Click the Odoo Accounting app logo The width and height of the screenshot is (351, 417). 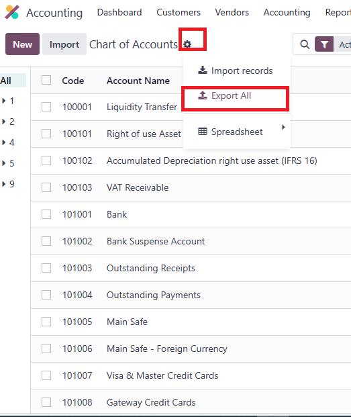point(12,12)
